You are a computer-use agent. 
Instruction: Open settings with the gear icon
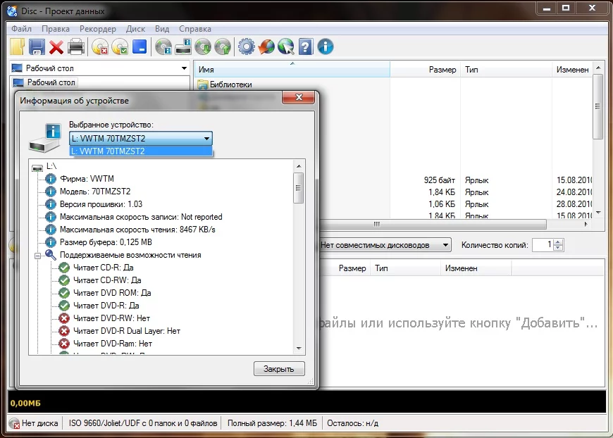click(247, 47)
